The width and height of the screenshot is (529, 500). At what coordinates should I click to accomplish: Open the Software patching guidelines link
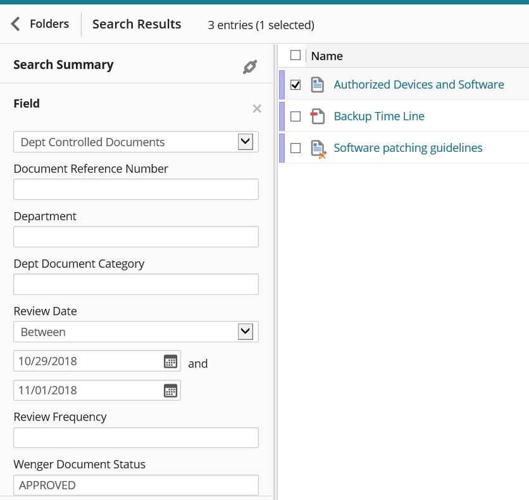point(408,148)
